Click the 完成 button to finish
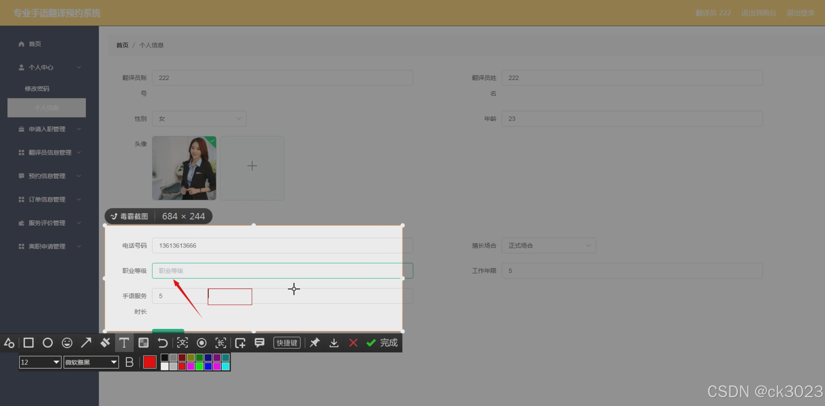825x406 pixels. 382,343
